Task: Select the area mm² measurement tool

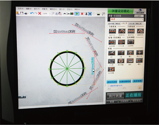Action: point(130,61)
